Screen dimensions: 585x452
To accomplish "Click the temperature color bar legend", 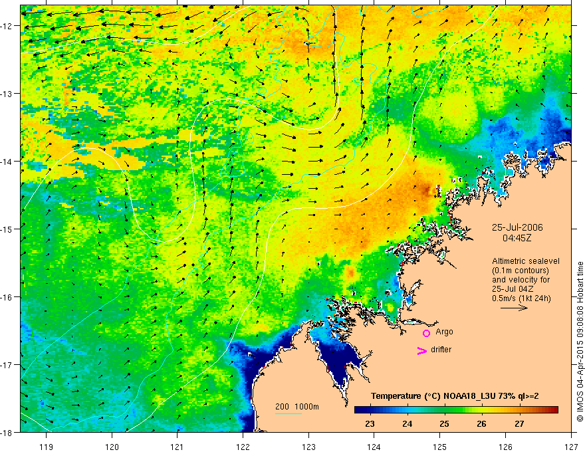I will click(x=456, y=410).
